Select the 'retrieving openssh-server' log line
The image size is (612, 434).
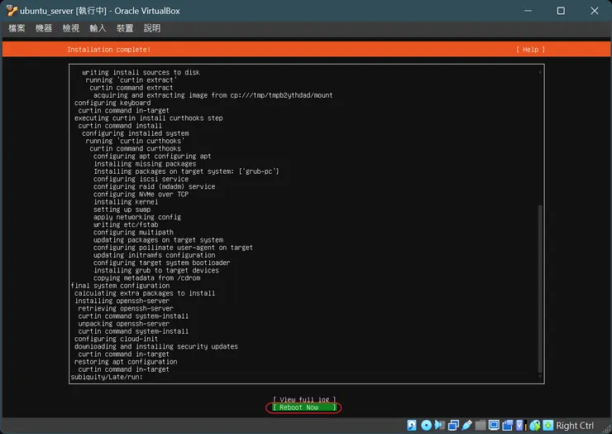(x=125, y=308)
